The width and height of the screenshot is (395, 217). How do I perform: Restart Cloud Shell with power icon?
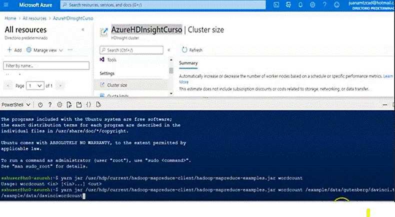click(40, 105)
